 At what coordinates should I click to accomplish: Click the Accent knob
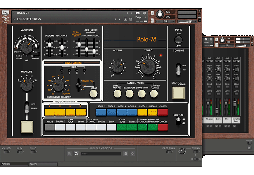pyautogui.click(x=118, y=67)
